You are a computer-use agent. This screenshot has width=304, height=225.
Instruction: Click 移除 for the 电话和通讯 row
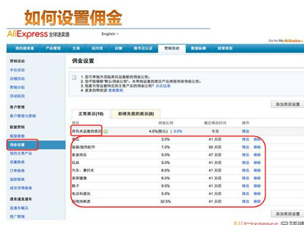pyautogui.click(x=257, y=194)
